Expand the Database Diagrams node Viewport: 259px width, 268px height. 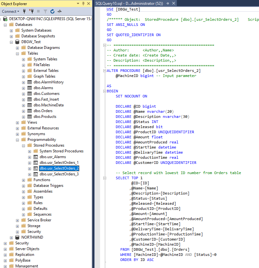(17, 48)
